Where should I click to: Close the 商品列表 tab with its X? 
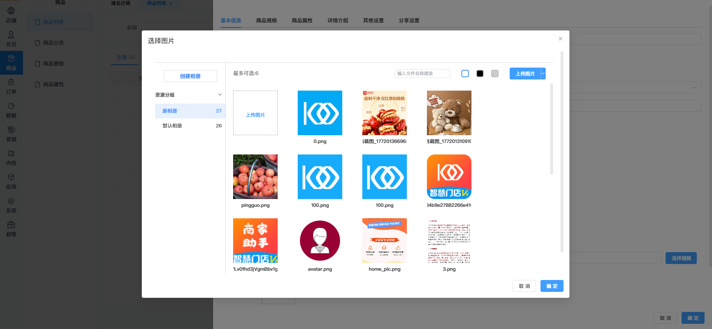pyautogui.click(x=171, y=3)
